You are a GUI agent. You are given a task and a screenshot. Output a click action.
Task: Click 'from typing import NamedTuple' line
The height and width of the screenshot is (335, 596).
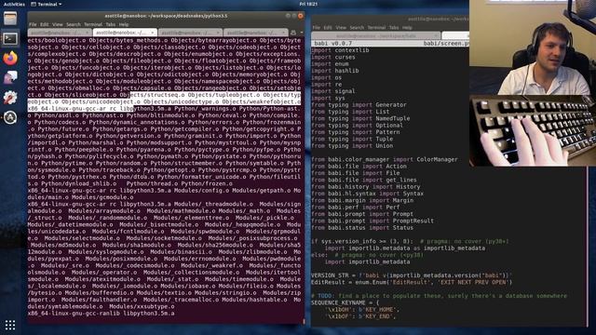(x=360, y=118)
